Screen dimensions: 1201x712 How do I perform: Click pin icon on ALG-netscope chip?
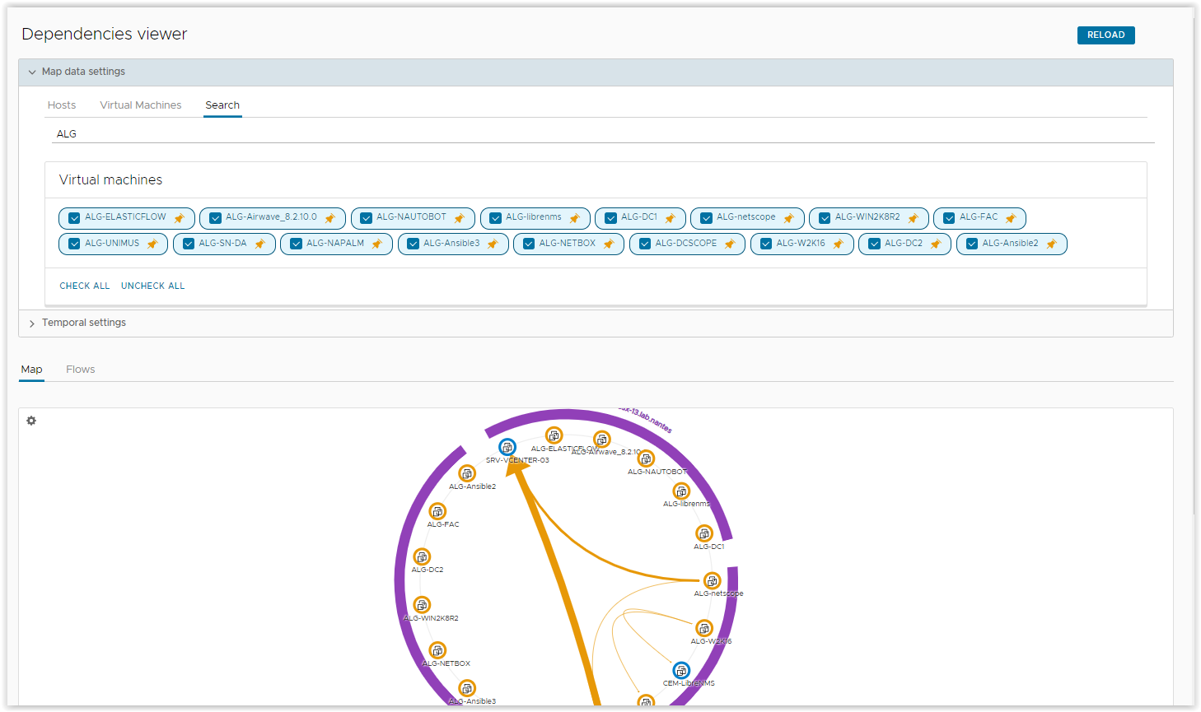coord(788,218)
